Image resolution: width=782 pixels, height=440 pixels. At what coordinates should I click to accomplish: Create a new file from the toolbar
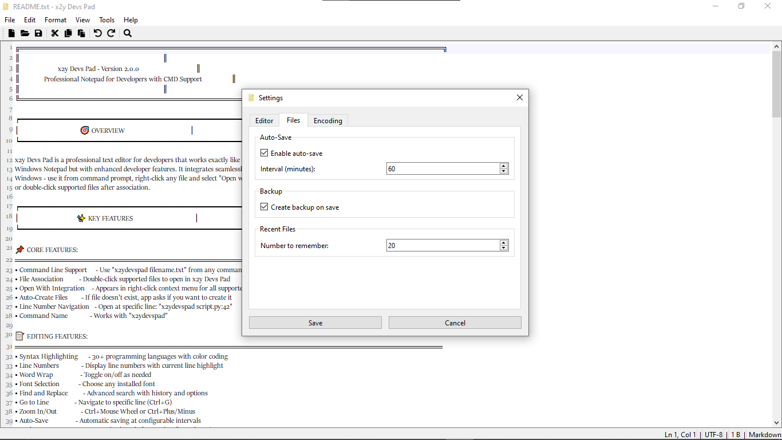[x=11, y=33]
